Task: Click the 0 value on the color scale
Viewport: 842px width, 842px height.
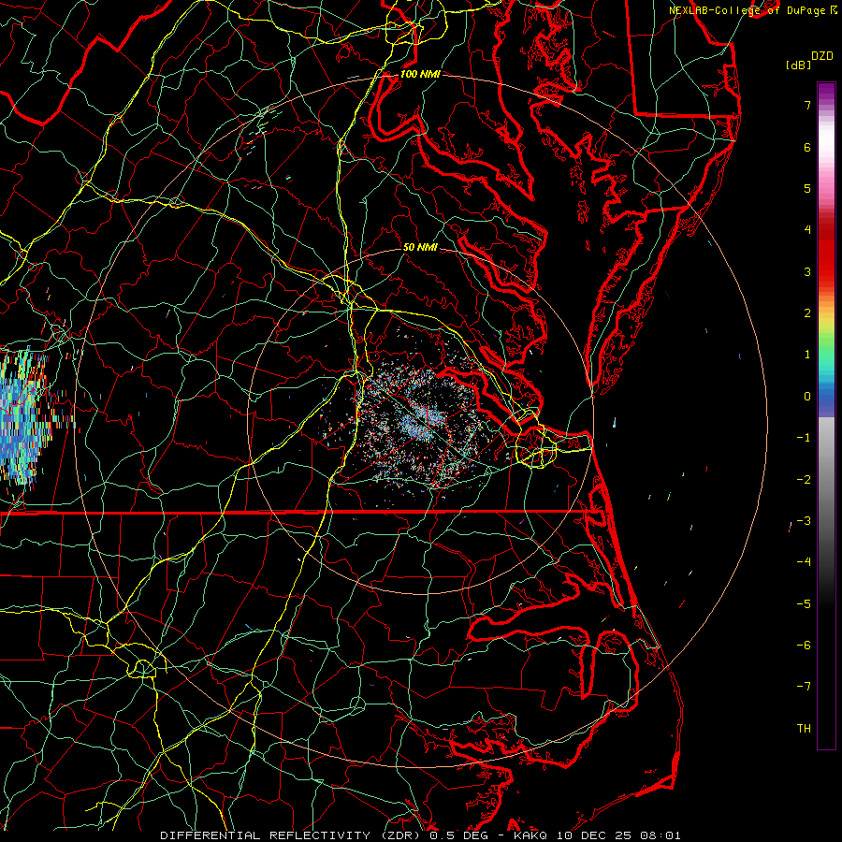Action: click(x=807, y=397)
